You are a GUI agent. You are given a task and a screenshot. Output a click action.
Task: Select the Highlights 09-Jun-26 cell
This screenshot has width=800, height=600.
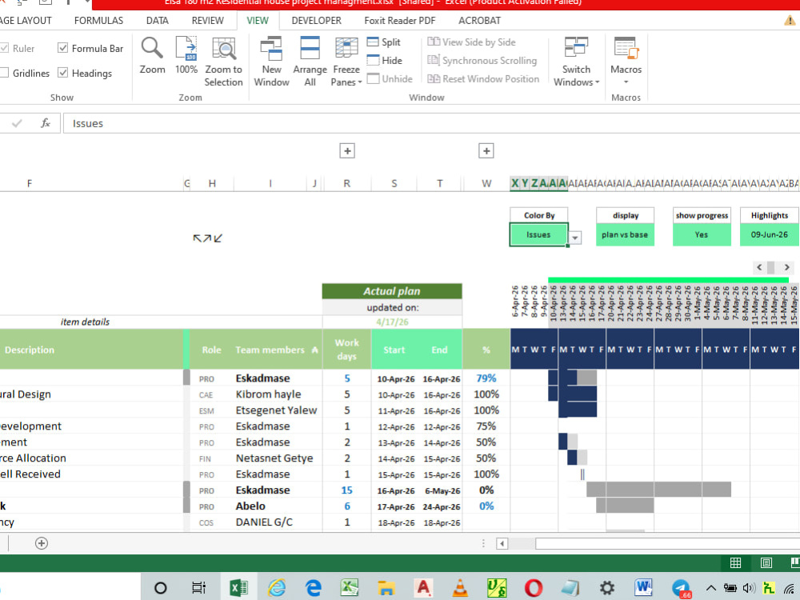point(770,234)
